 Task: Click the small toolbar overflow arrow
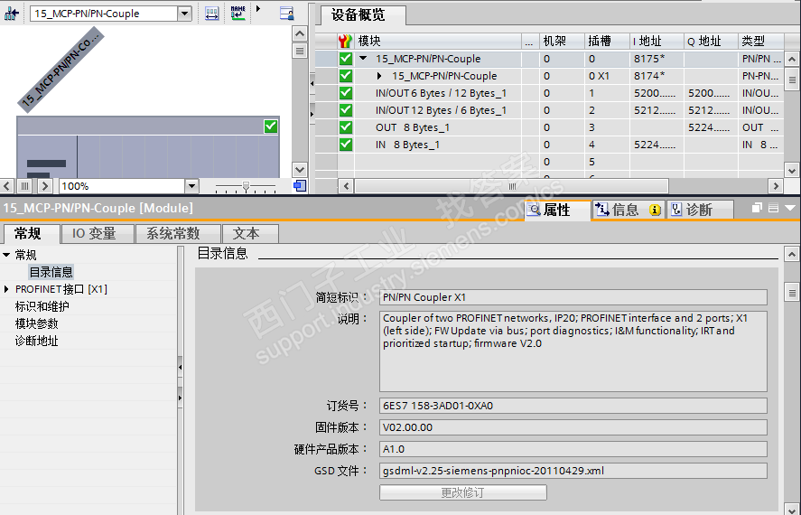pyautogui.click(x=258, y=9)
